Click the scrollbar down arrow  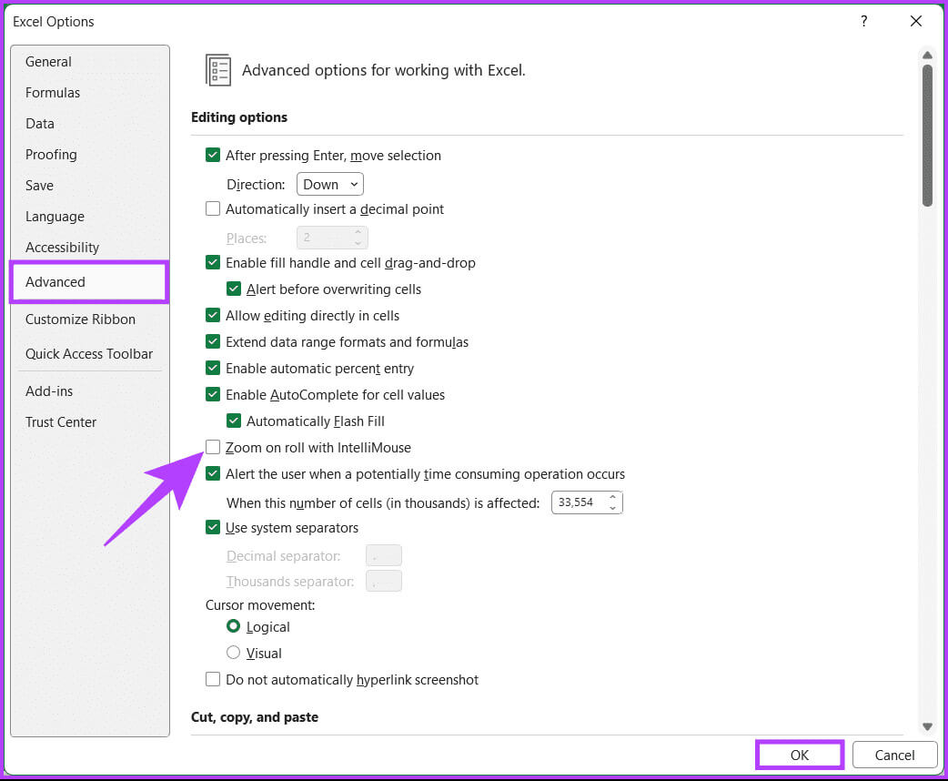927,726
